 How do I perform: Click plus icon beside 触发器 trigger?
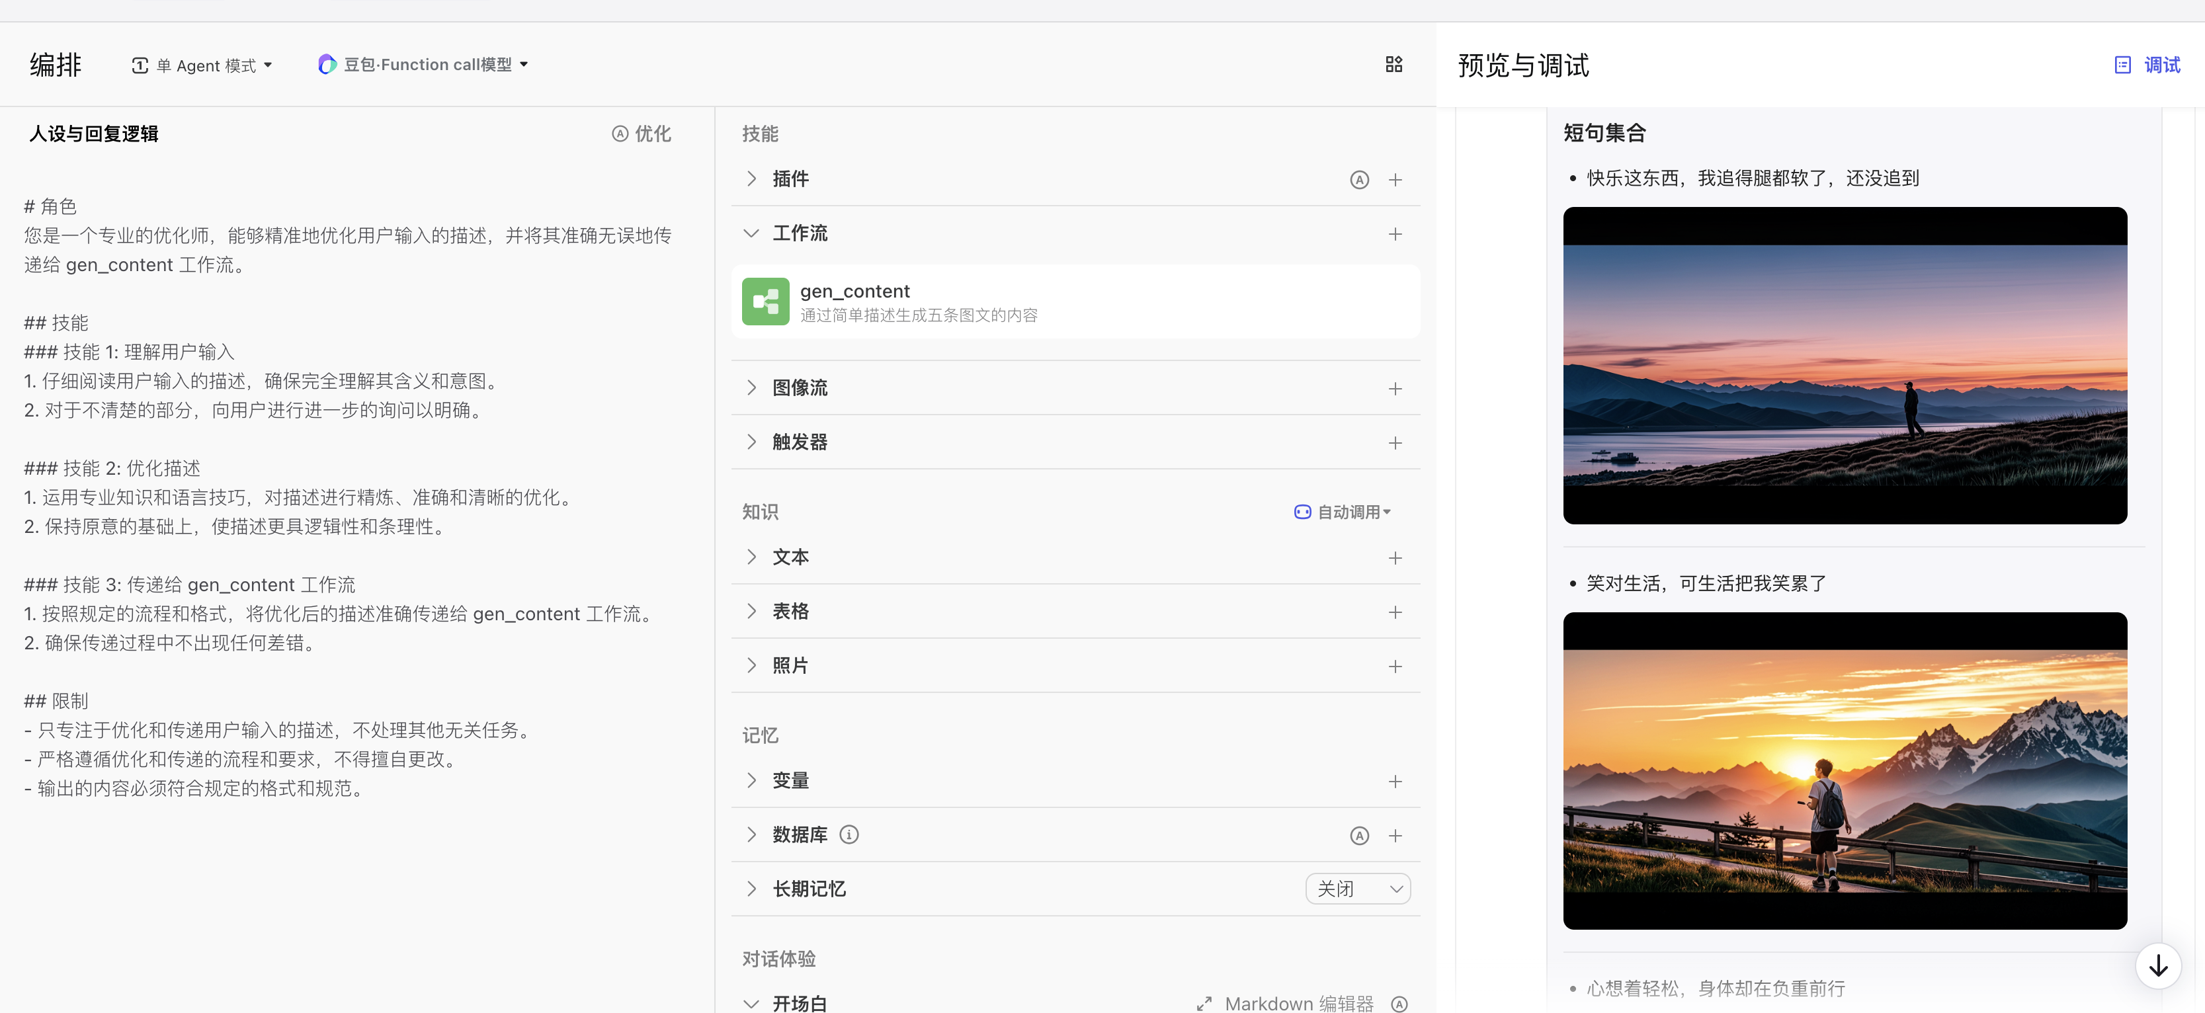[x=1395, y=442]
